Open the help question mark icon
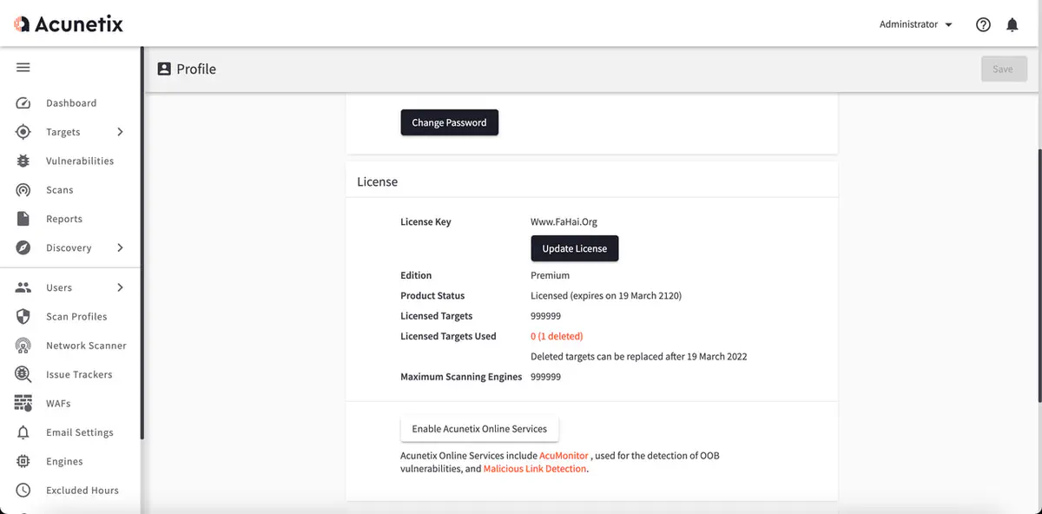Screen dimensions: 1042x514 (983, 24)
